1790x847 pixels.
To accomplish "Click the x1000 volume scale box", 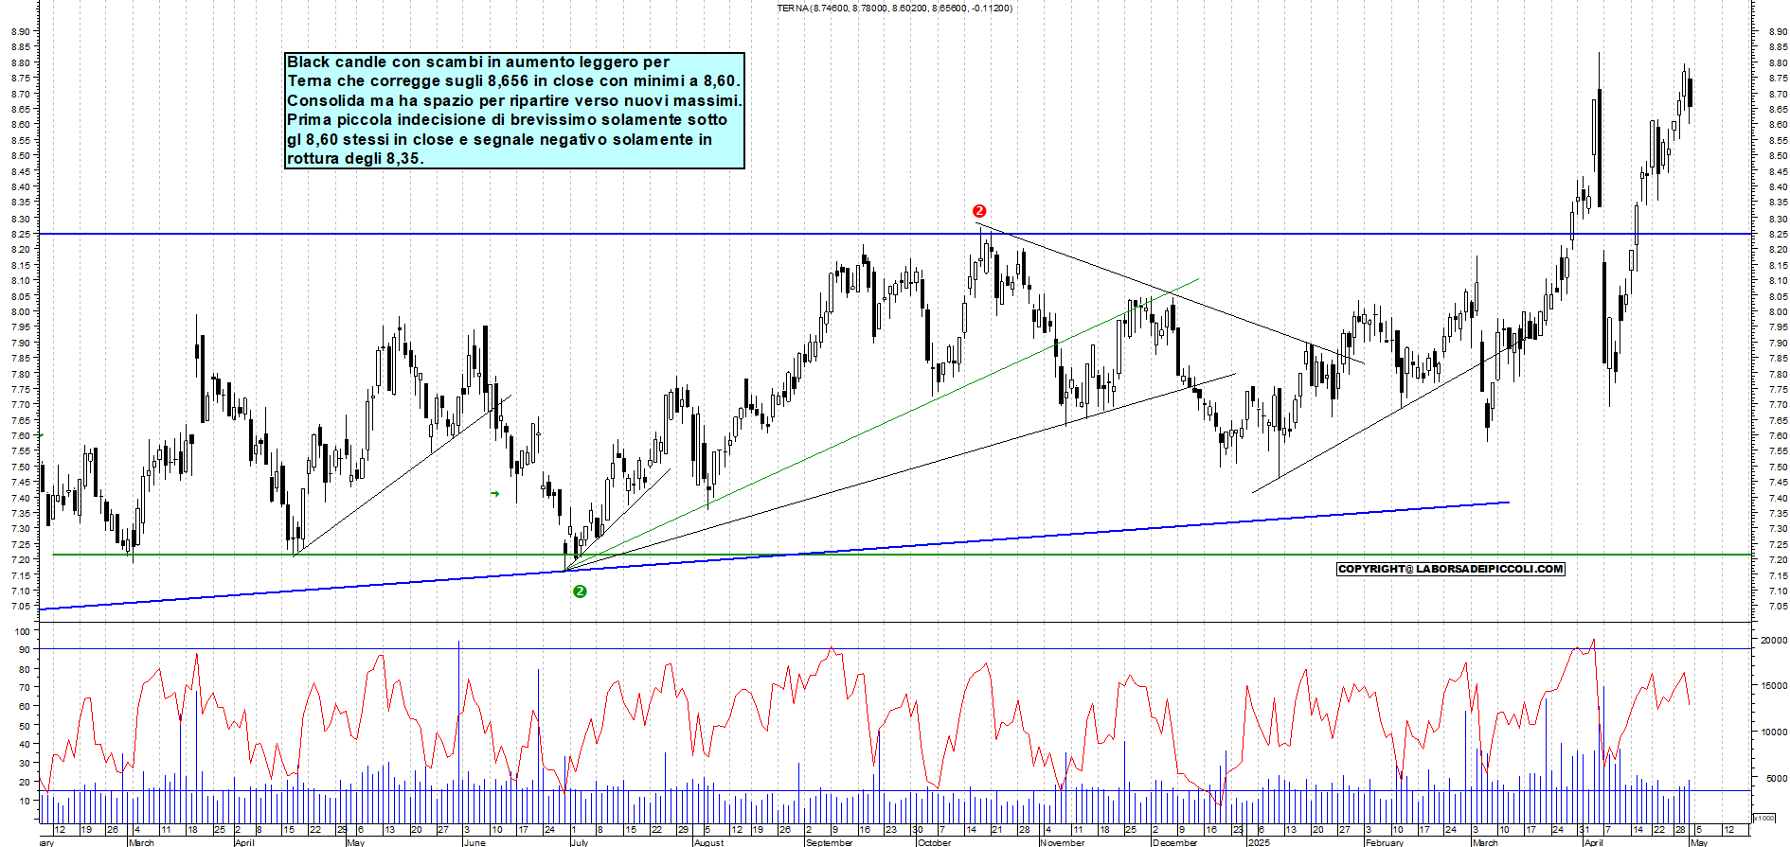I will [x=1764, y=818].
